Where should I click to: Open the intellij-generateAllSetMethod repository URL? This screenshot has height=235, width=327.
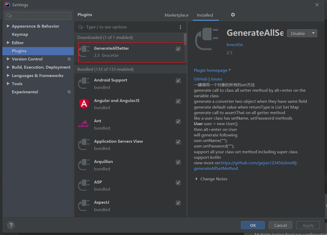(x=246, y=166)
